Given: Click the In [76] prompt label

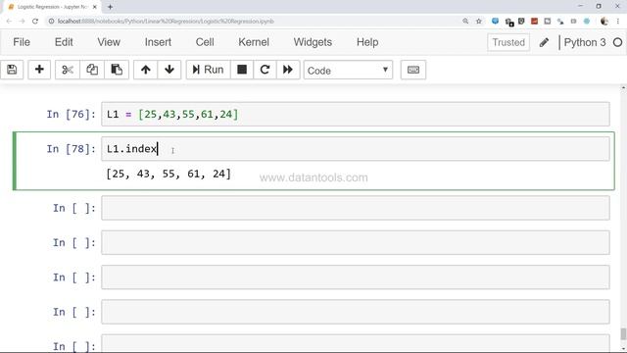Looking at the screenshot, I should (x=71, y=115).
